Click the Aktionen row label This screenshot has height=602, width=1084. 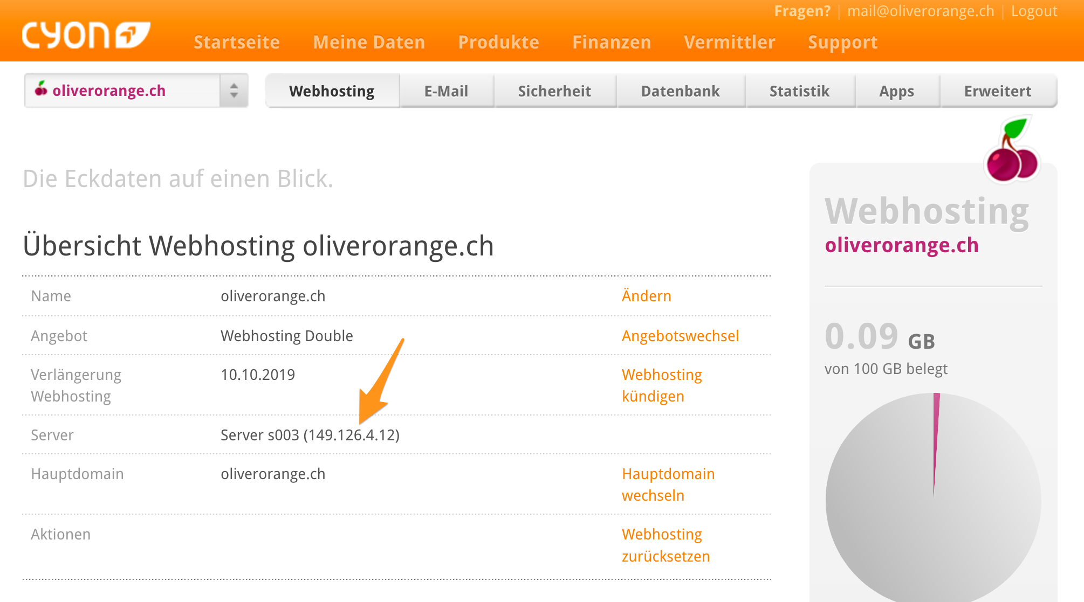point(61,534)
